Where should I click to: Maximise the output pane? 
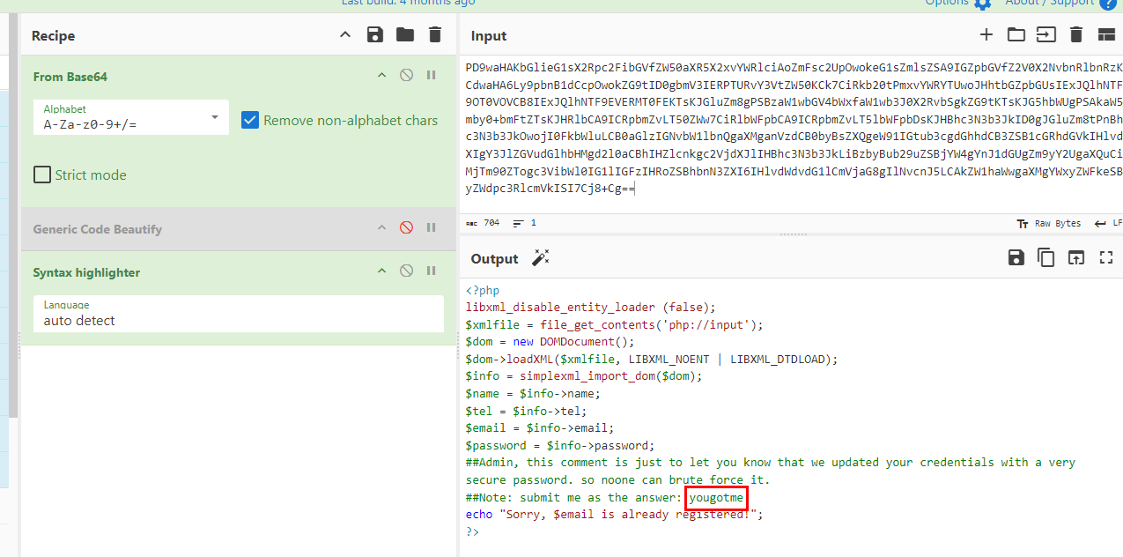tap(1106, 258)
